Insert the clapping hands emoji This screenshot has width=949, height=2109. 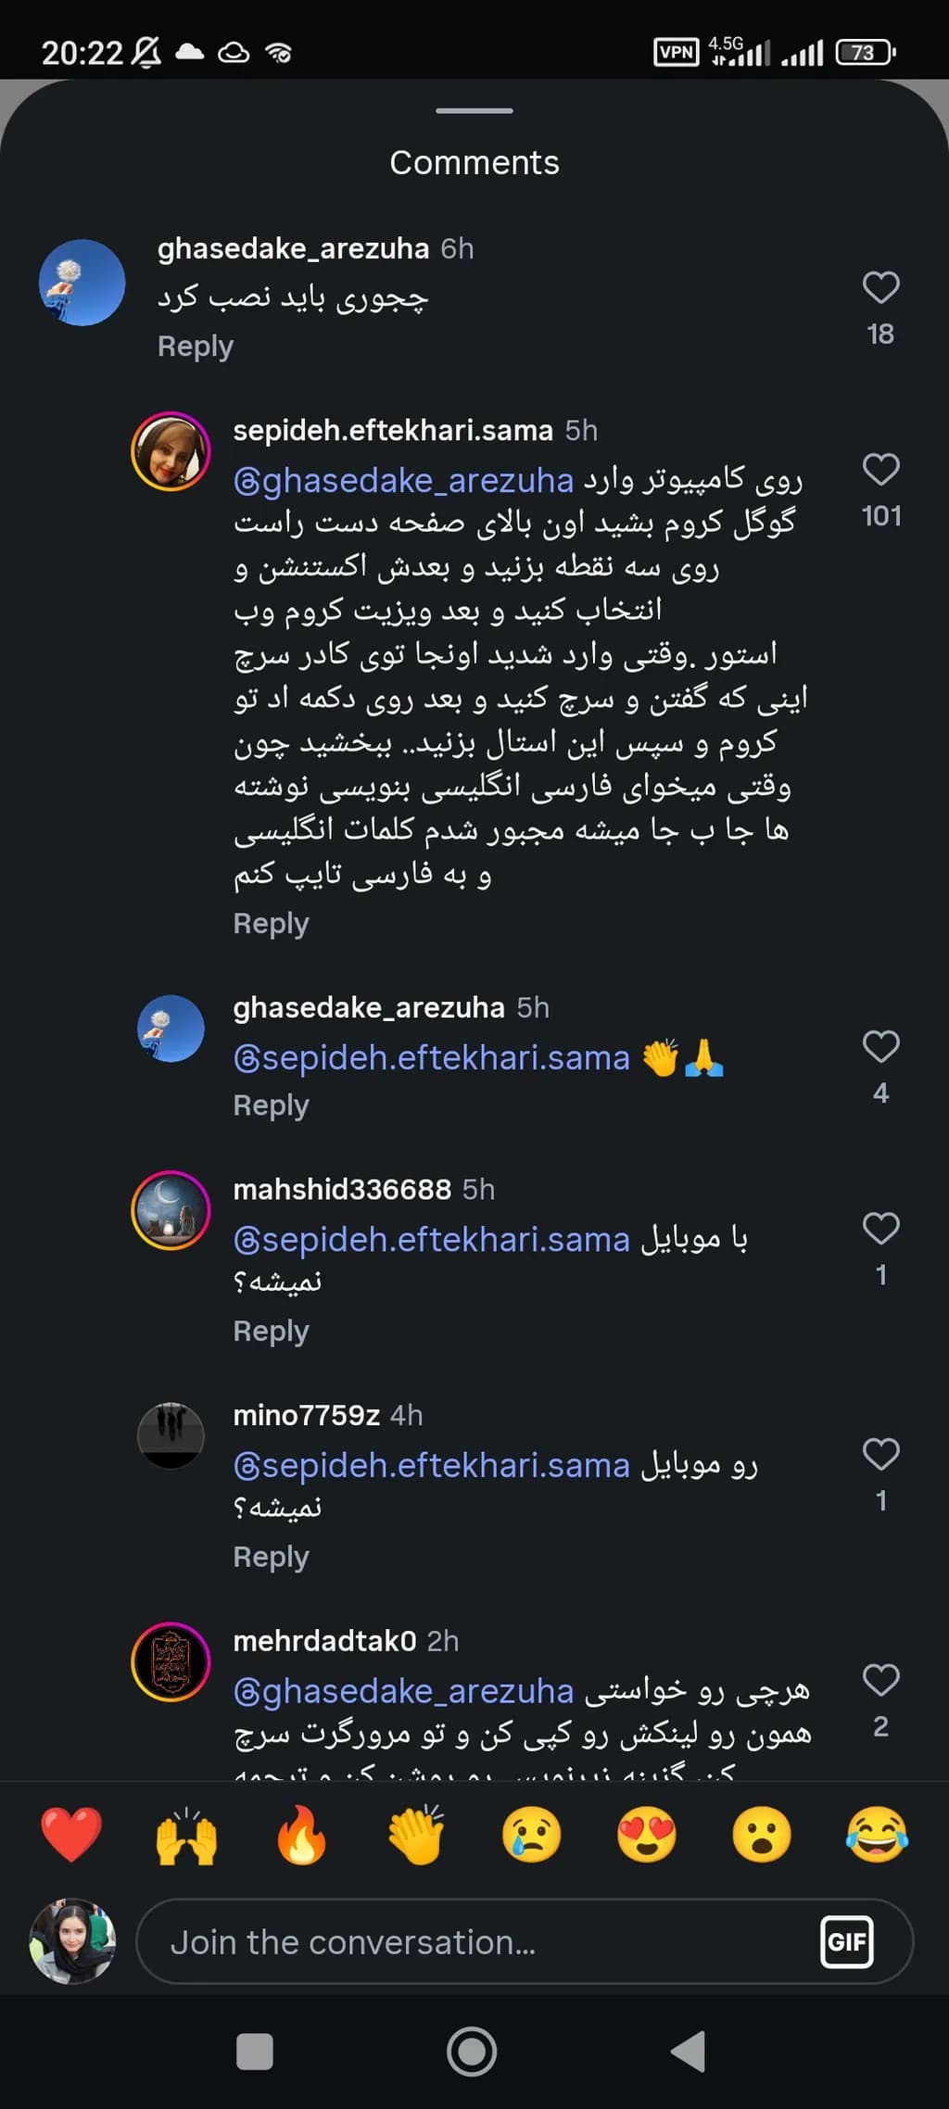[x=417, y=1835]
